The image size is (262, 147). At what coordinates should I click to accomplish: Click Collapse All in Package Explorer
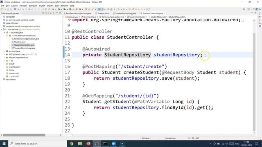point(43,13)
